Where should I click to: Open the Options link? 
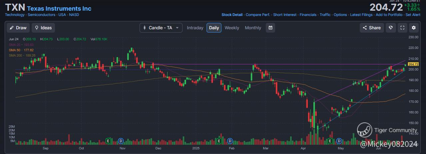pos(340,15)
